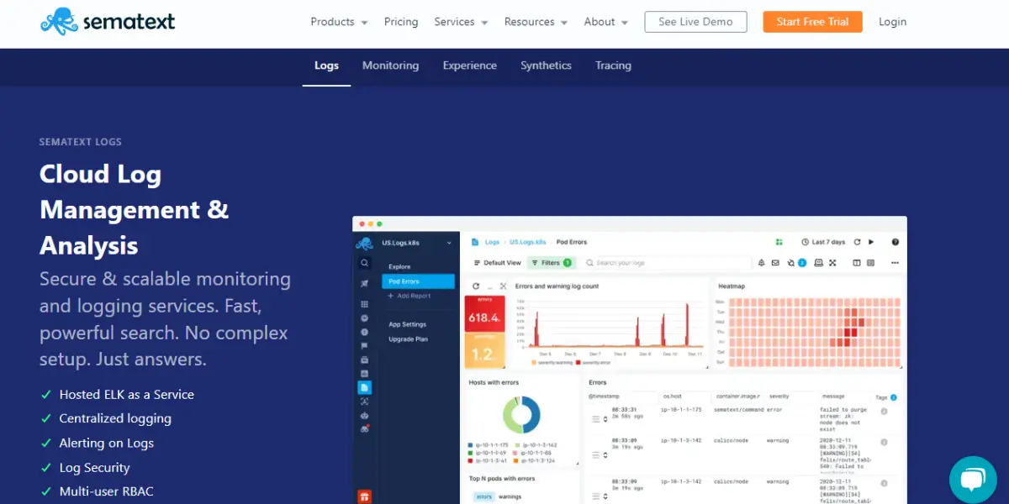Click the highlighted logs document sidebar icon

365,387
